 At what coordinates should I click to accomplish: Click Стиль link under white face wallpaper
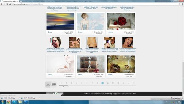coord(50,75)
